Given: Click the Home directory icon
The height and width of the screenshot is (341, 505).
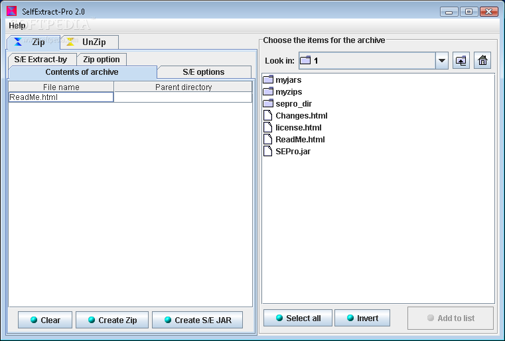Looking at the screenshot, I should coord(482,60).
